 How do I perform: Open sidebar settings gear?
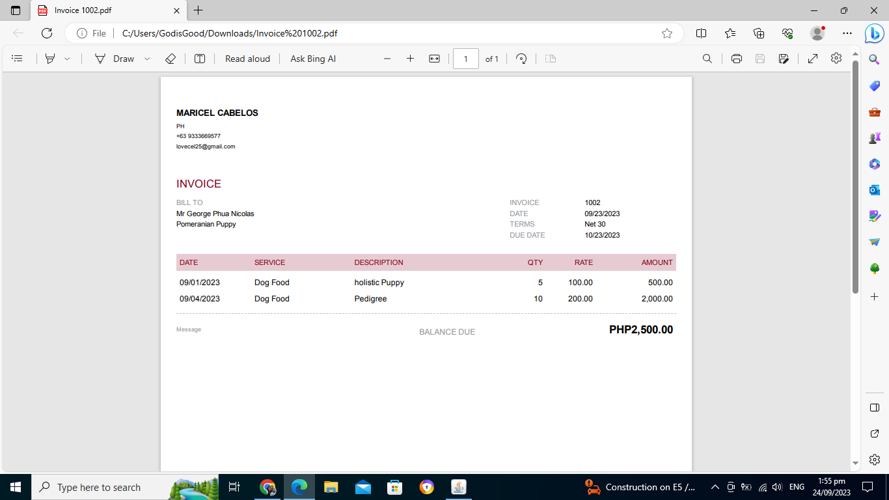(x=875, y=460)
